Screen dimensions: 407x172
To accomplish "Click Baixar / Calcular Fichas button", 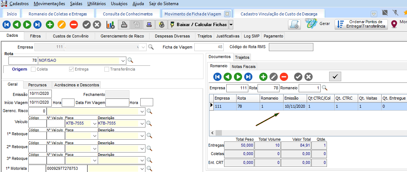I will [x=198, y=25].
